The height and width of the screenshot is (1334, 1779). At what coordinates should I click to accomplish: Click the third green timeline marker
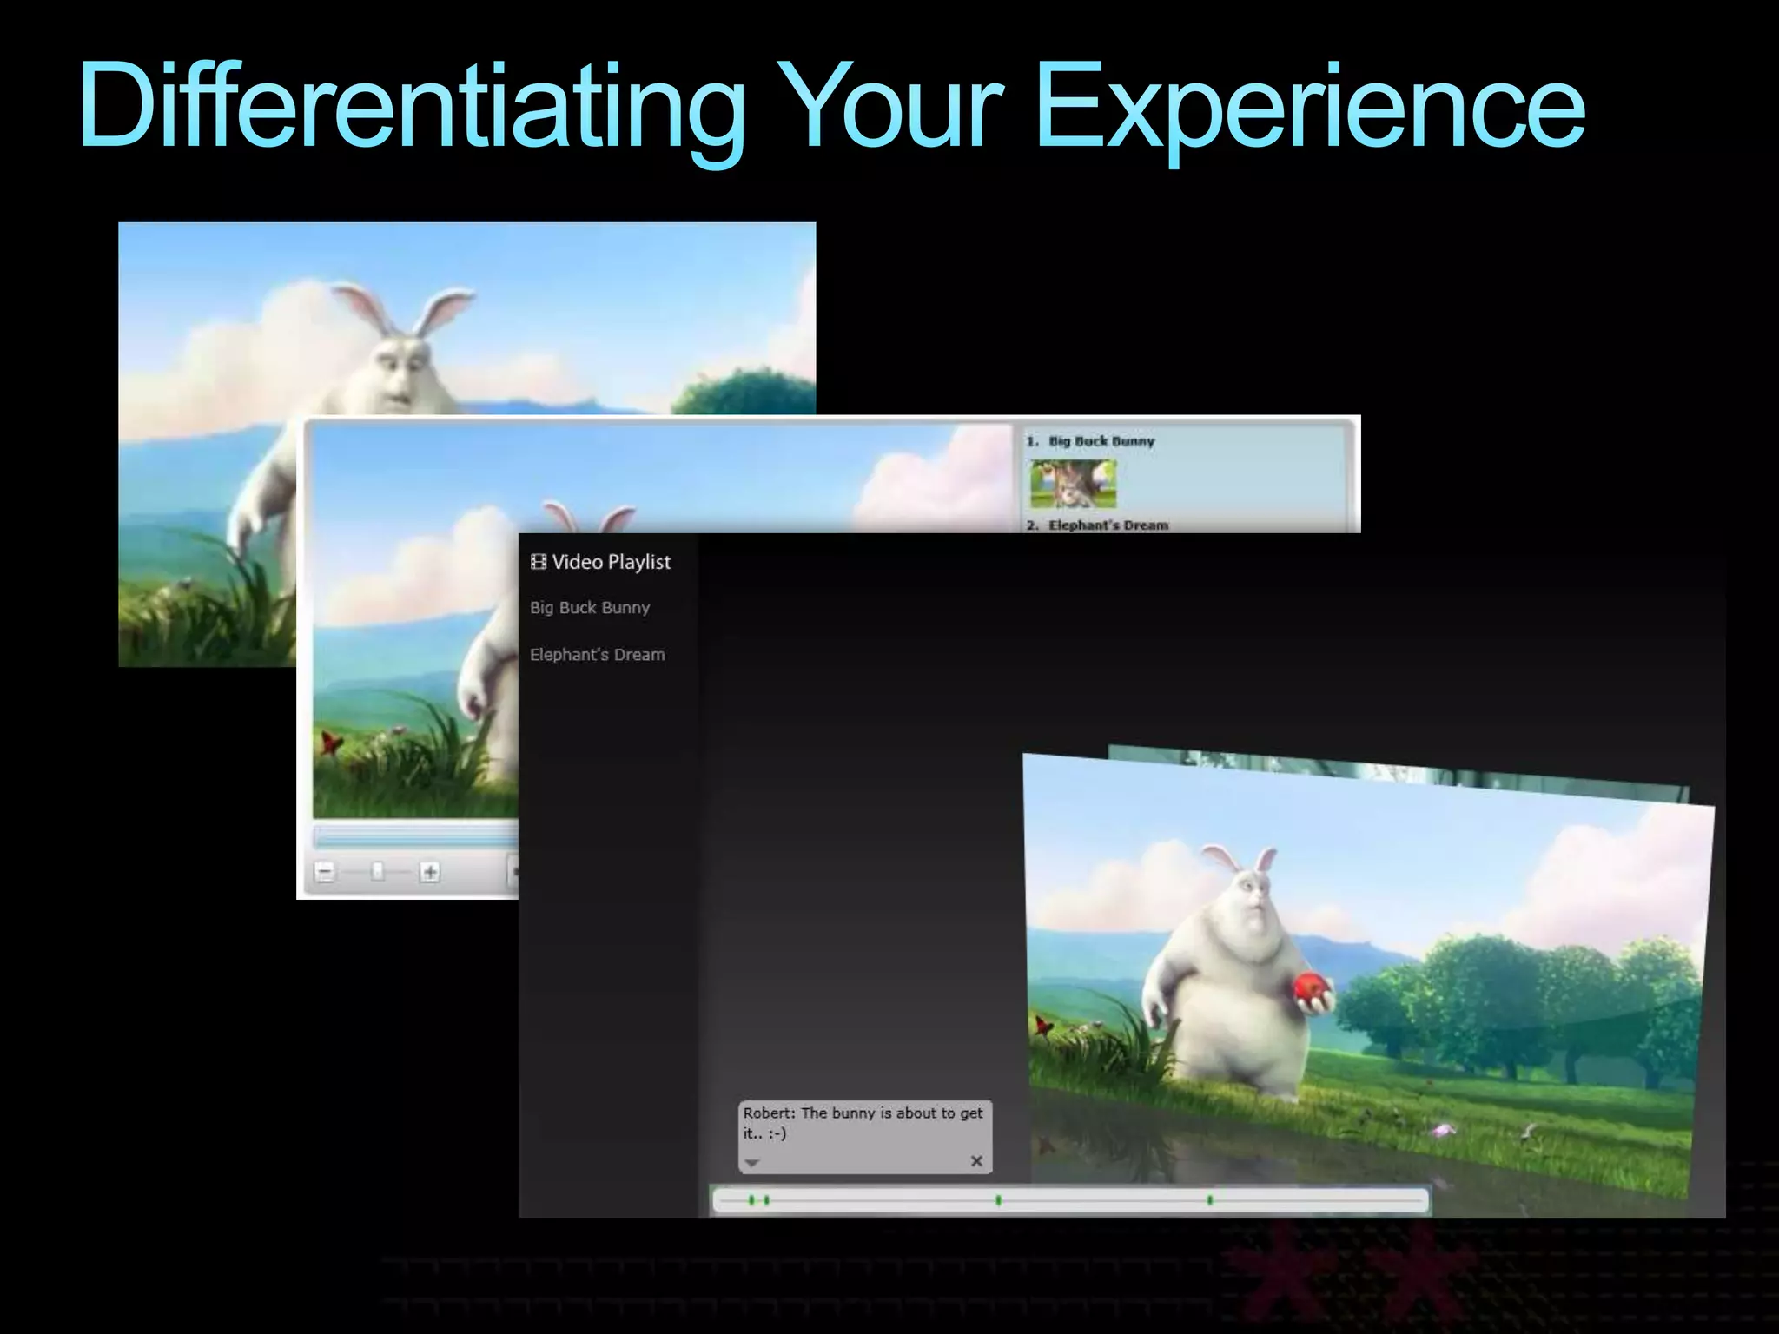(x=998, y=1200)
